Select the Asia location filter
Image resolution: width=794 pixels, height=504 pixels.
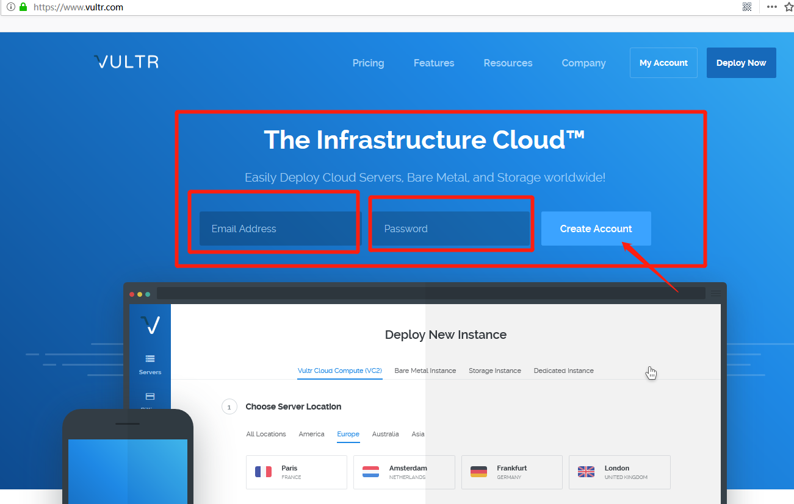tap(418, 434)
